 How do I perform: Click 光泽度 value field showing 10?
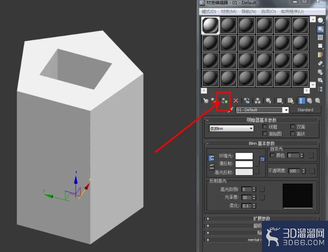(247, 197)
